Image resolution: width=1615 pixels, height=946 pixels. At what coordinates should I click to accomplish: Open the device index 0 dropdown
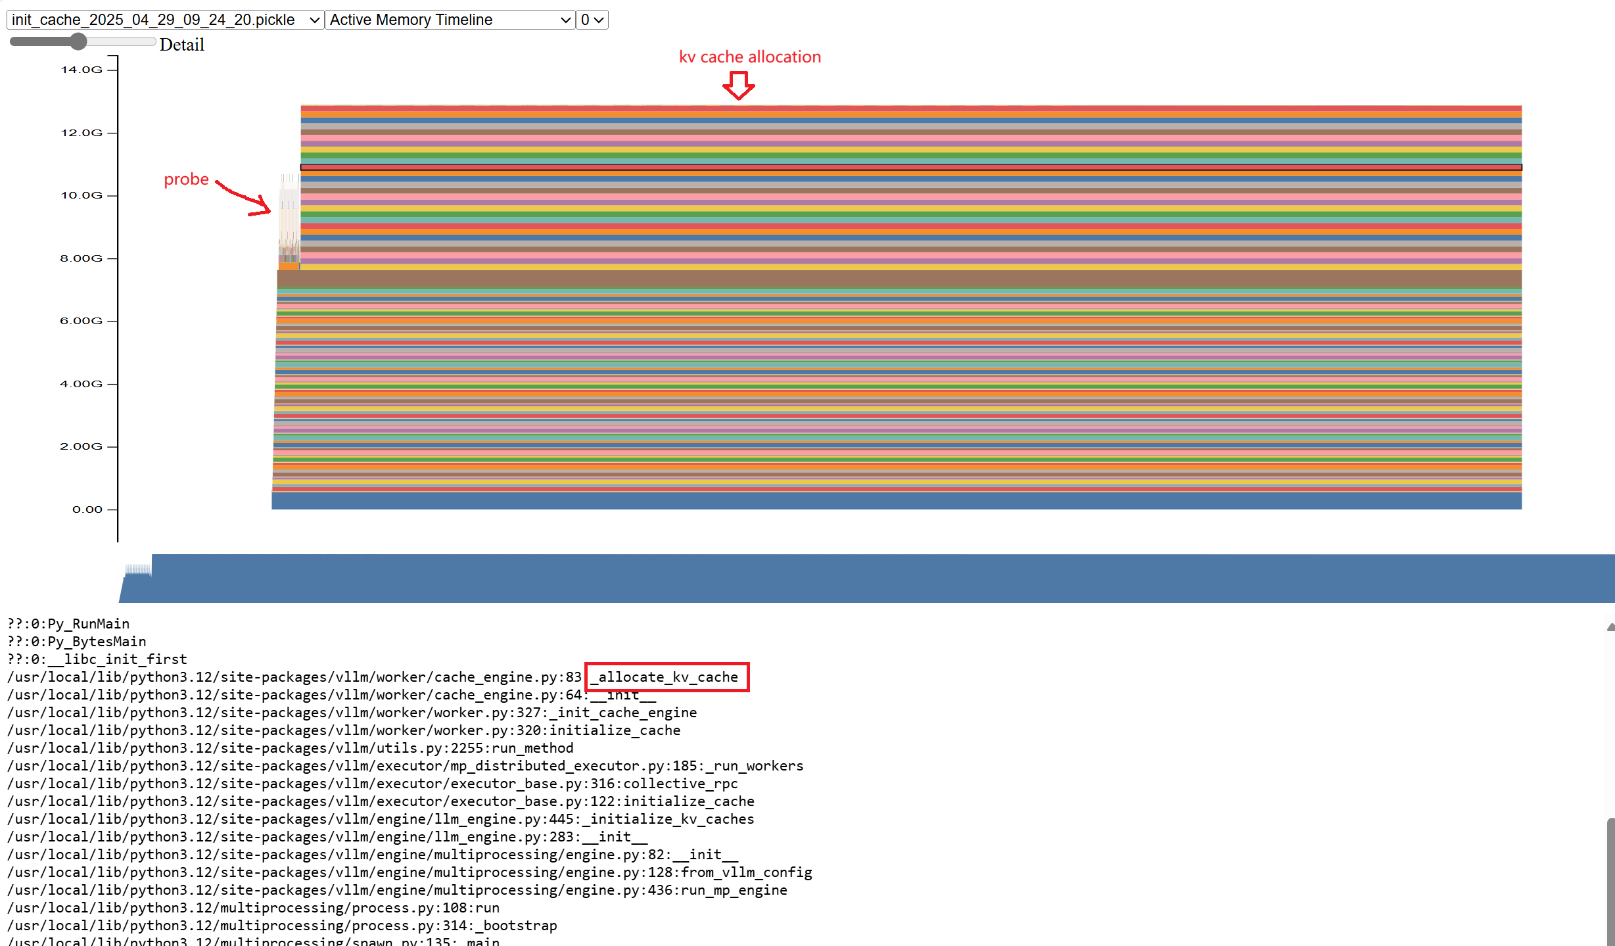[592, 20]
